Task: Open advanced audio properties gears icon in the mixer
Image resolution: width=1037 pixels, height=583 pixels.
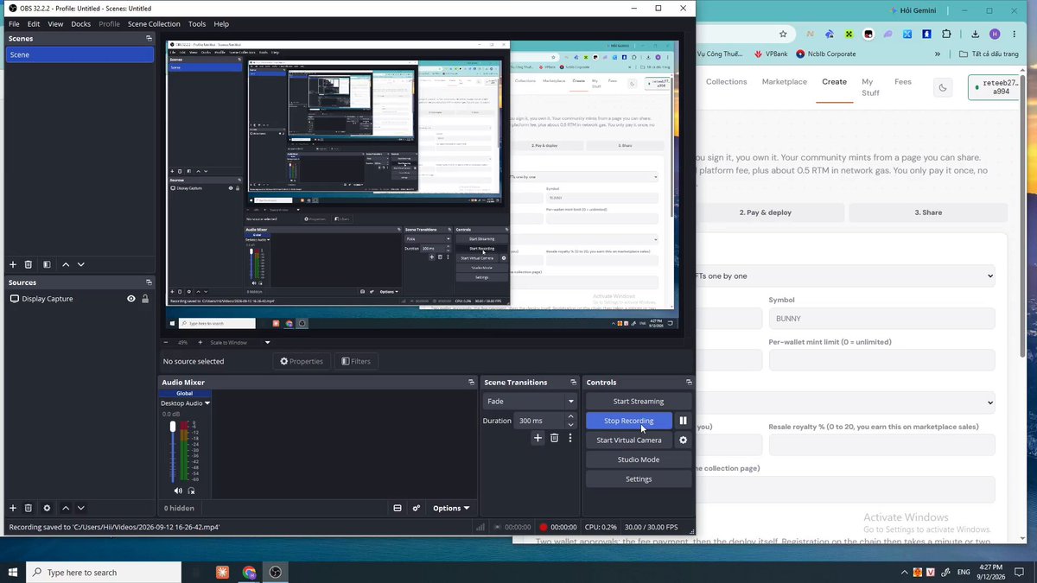Action: point(417,508)
